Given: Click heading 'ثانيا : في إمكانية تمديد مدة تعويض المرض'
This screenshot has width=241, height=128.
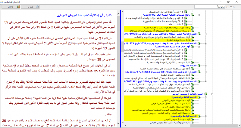Looking at the screenshot, I should (84, 15).
